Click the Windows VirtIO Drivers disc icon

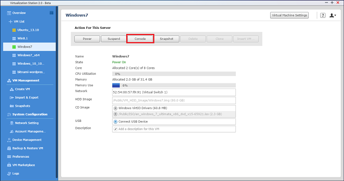point(116,108)
